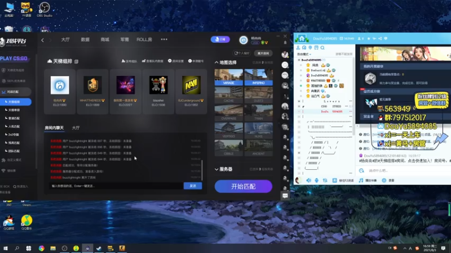451x253 pixels.
Task: Click the 查看队内数据 stats icon
Action: (x=152, y=61)
